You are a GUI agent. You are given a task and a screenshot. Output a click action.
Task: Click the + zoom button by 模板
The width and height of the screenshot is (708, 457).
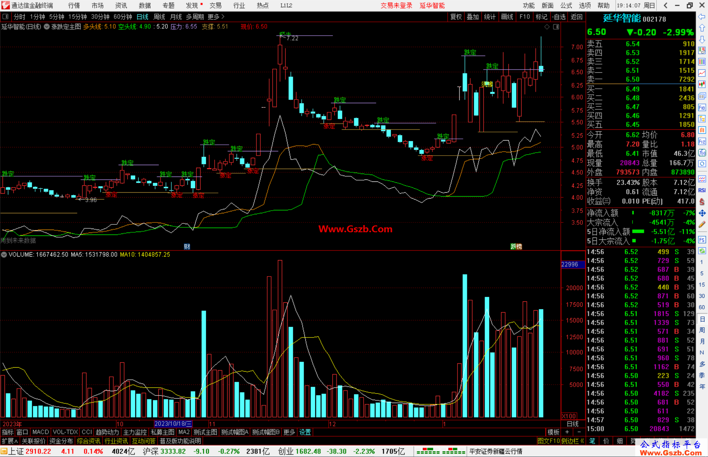click(x=567, y=432)
